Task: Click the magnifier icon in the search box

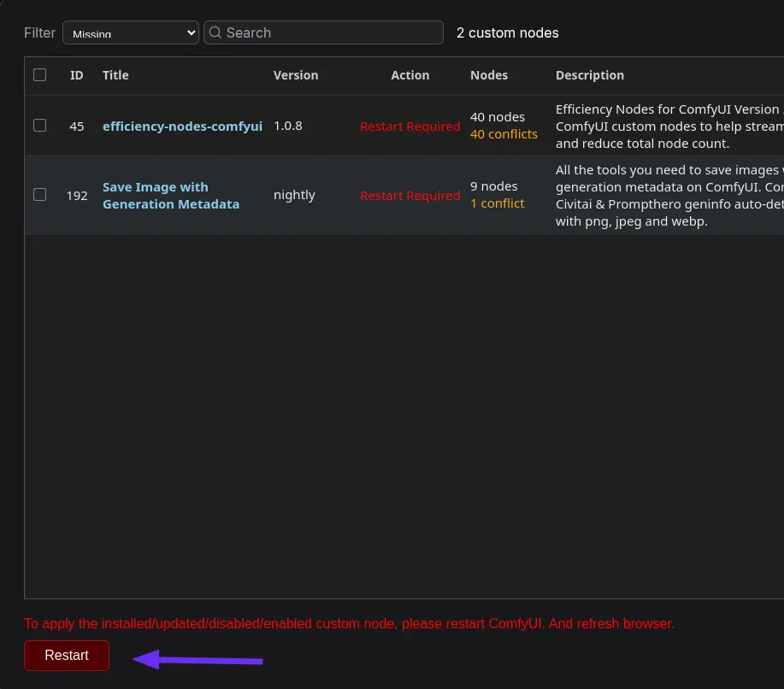Action: tap(215, 32)
